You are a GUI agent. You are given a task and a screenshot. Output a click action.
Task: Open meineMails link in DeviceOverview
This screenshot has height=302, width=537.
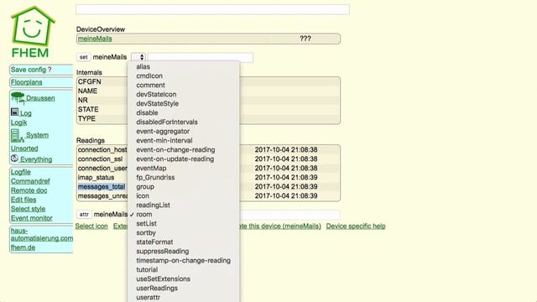(x=95, y=39)
